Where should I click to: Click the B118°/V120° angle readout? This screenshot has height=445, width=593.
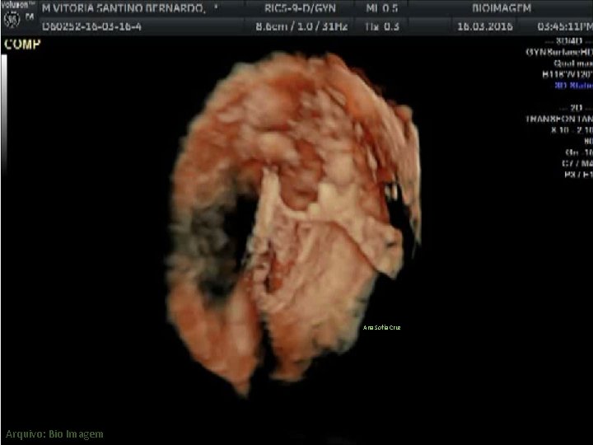(567, 74)
